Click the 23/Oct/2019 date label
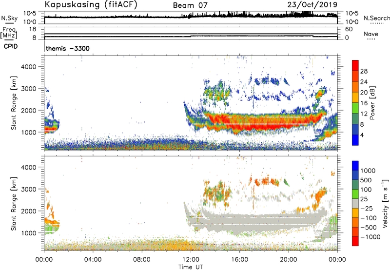 [312, 4]
